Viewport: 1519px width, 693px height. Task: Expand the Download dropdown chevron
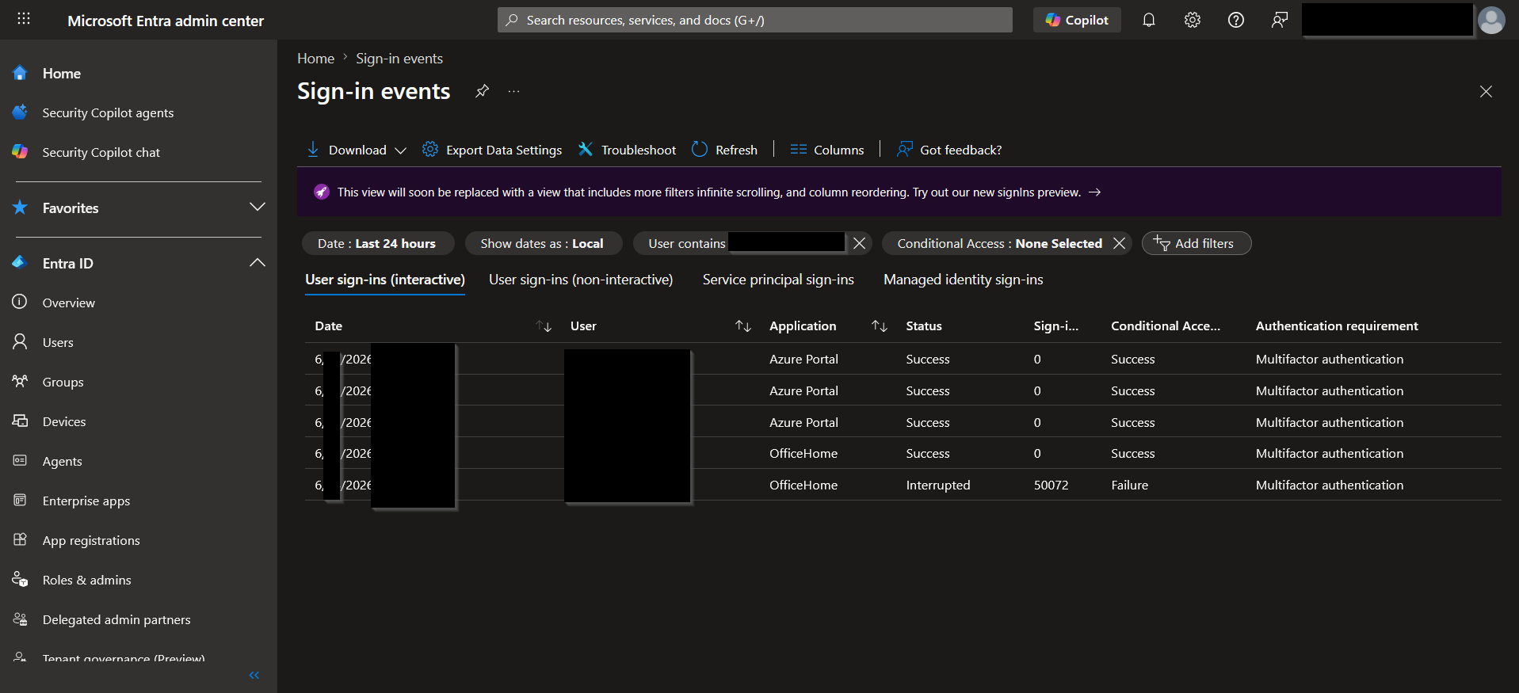(401, 150)
